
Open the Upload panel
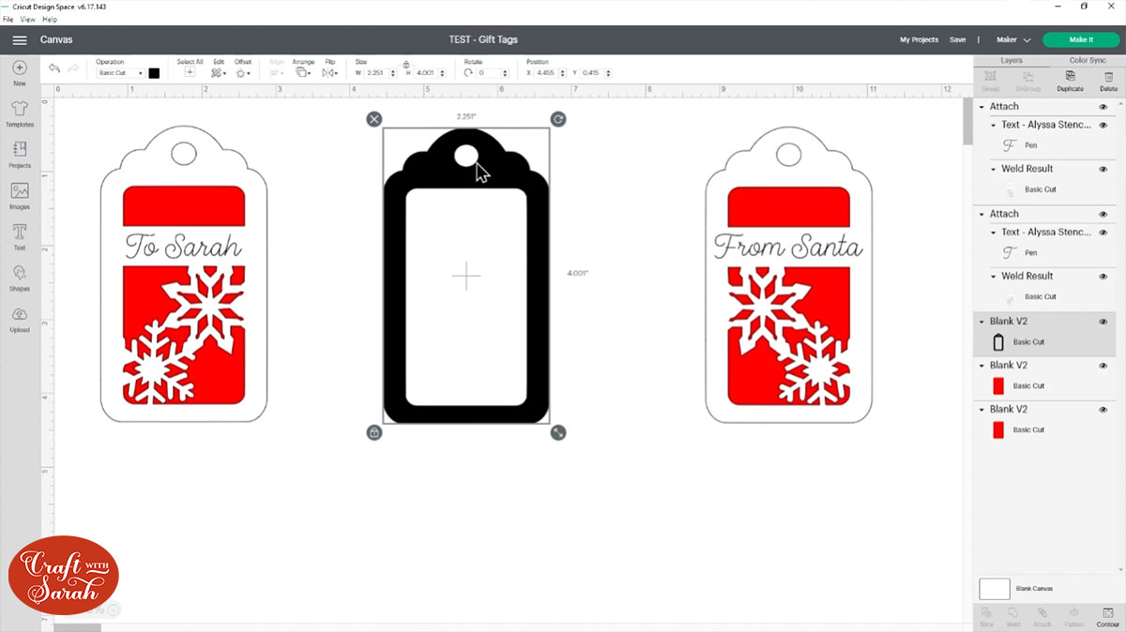(x=20, y=319)
